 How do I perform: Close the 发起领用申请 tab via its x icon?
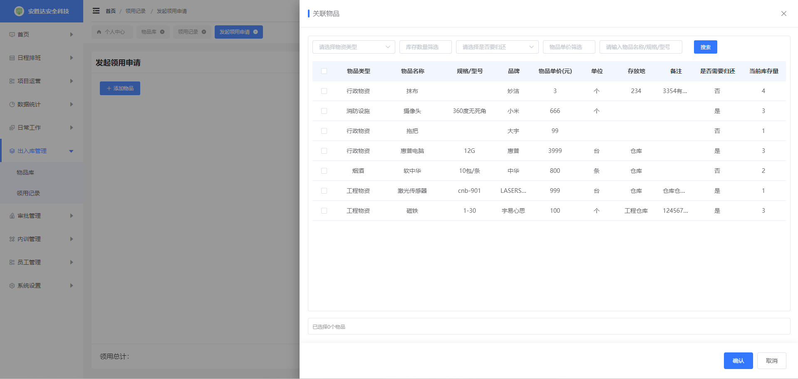click(x=255, y=32)
